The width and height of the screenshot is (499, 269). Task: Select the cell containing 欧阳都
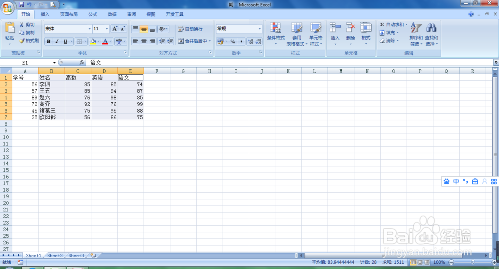pyautogui.click(x=51, y=117)
